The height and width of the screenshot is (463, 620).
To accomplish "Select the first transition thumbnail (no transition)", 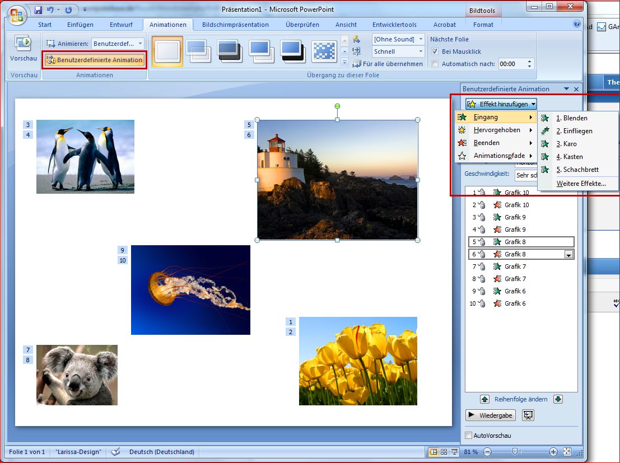I will (x=167, y=52).
